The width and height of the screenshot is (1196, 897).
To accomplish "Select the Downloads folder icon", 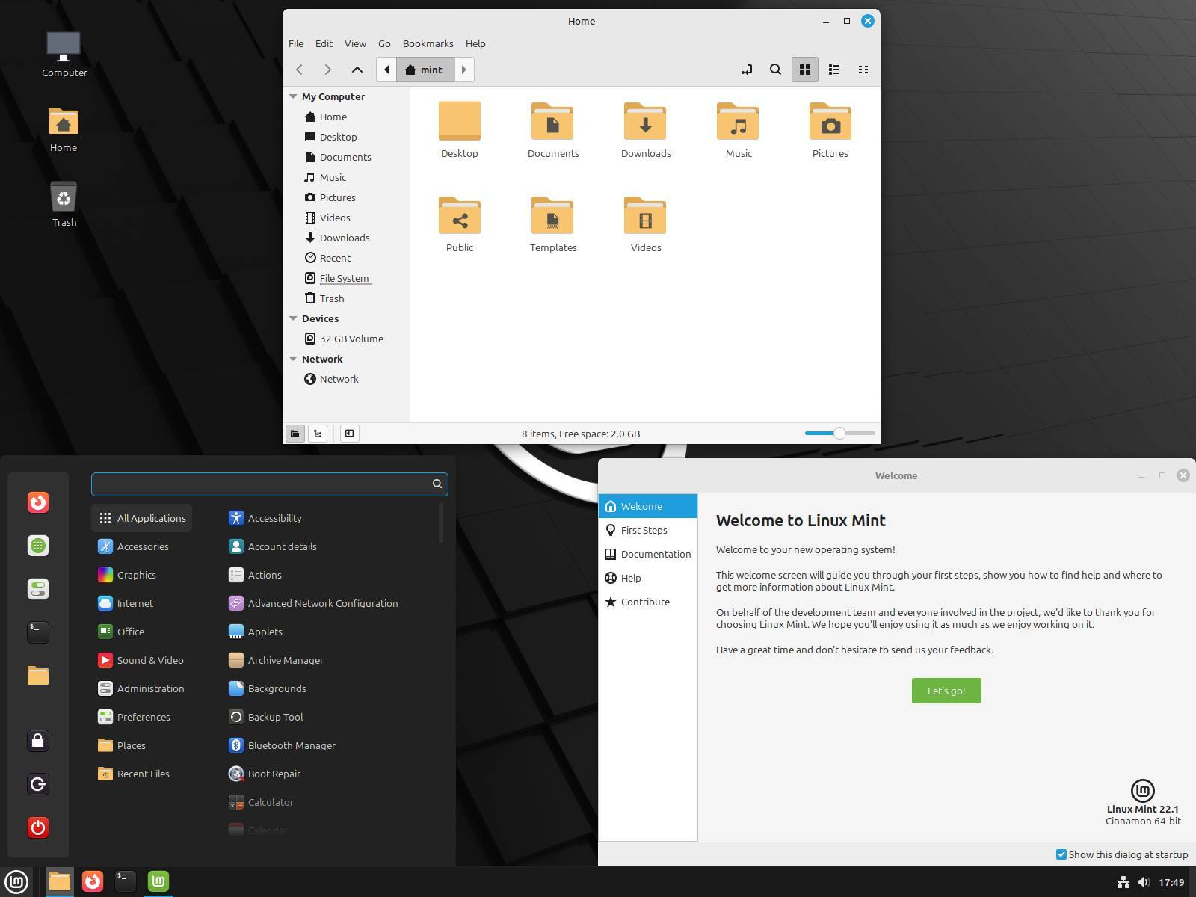I will tap(645, 121).
